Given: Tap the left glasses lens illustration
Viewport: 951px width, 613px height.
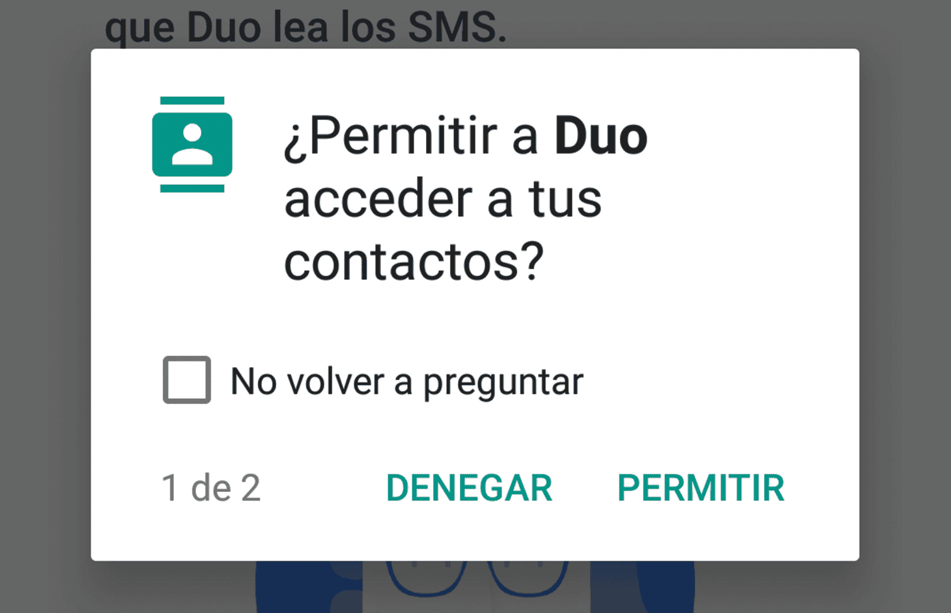Looking at the screenshot, I should pyautogui.click(x=427, y=578).
